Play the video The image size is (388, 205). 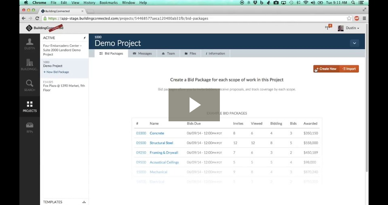[194, 105]
